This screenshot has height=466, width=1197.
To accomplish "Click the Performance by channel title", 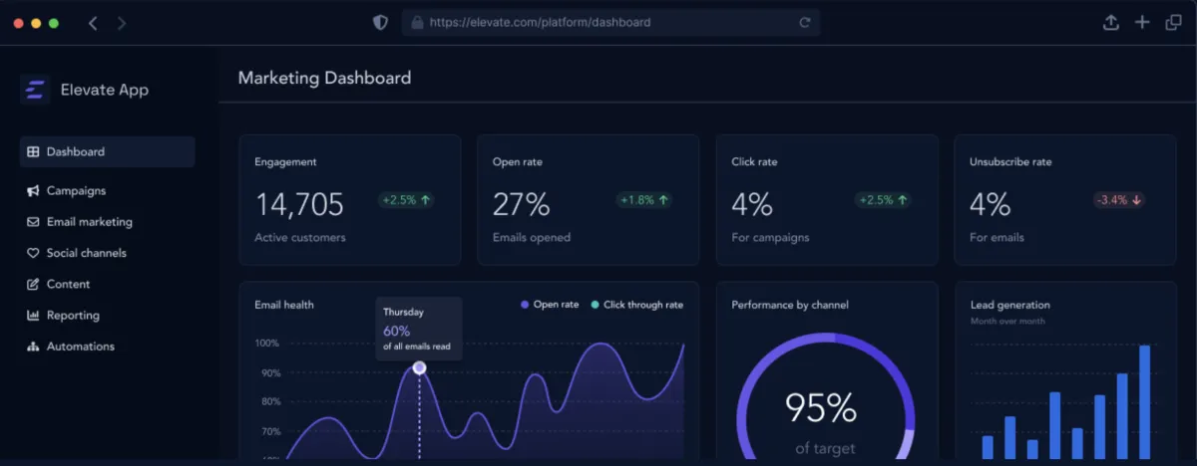I will pyautogui.click(x=790, y=305).
